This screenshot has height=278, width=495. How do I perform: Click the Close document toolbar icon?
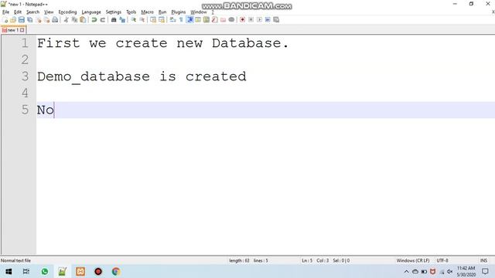point(39,20)
